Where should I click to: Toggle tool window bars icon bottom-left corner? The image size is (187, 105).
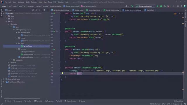point(2,104)
